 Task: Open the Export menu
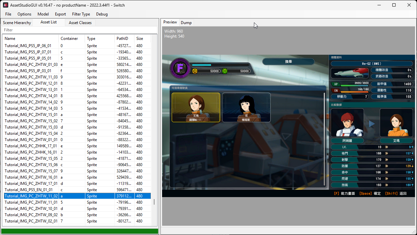click(60, 14)
